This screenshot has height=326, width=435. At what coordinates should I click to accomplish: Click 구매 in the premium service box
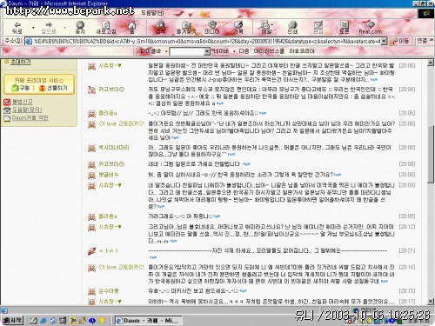click(x=21, y=88)
